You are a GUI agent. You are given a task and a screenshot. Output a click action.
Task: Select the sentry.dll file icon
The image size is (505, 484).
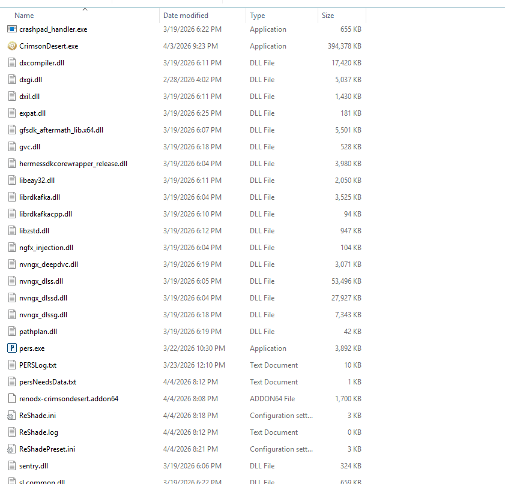pos(12,465)
